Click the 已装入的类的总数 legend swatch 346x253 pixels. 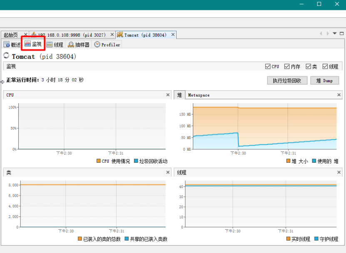click(80, 239)
